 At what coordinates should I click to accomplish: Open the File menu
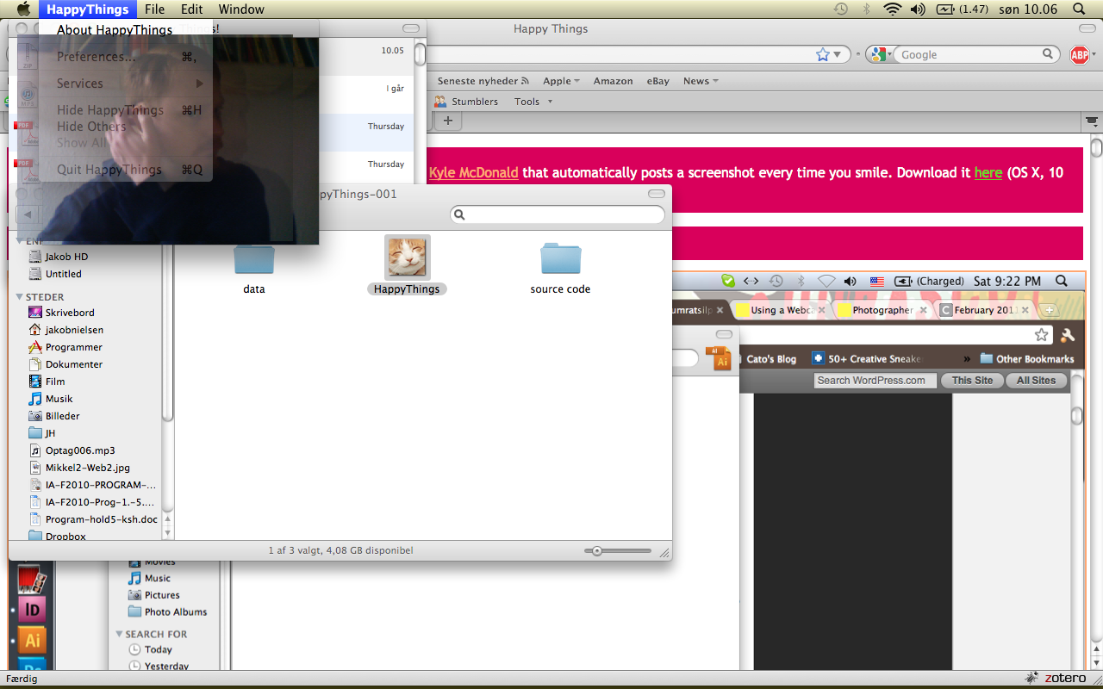coord(154,9)
